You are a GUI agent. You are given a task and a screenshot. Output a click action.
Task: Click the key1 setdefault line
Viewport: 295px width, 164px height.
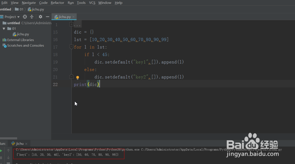click(139, 62)
